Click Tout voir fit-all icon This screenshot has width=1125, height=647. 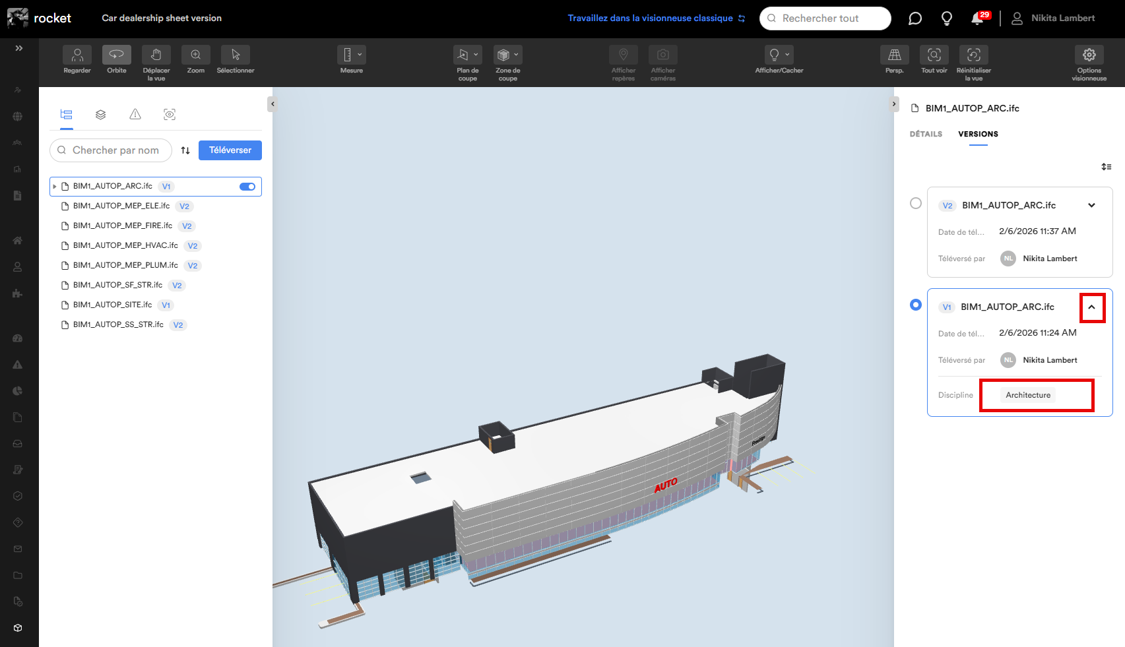coord(934,55)
